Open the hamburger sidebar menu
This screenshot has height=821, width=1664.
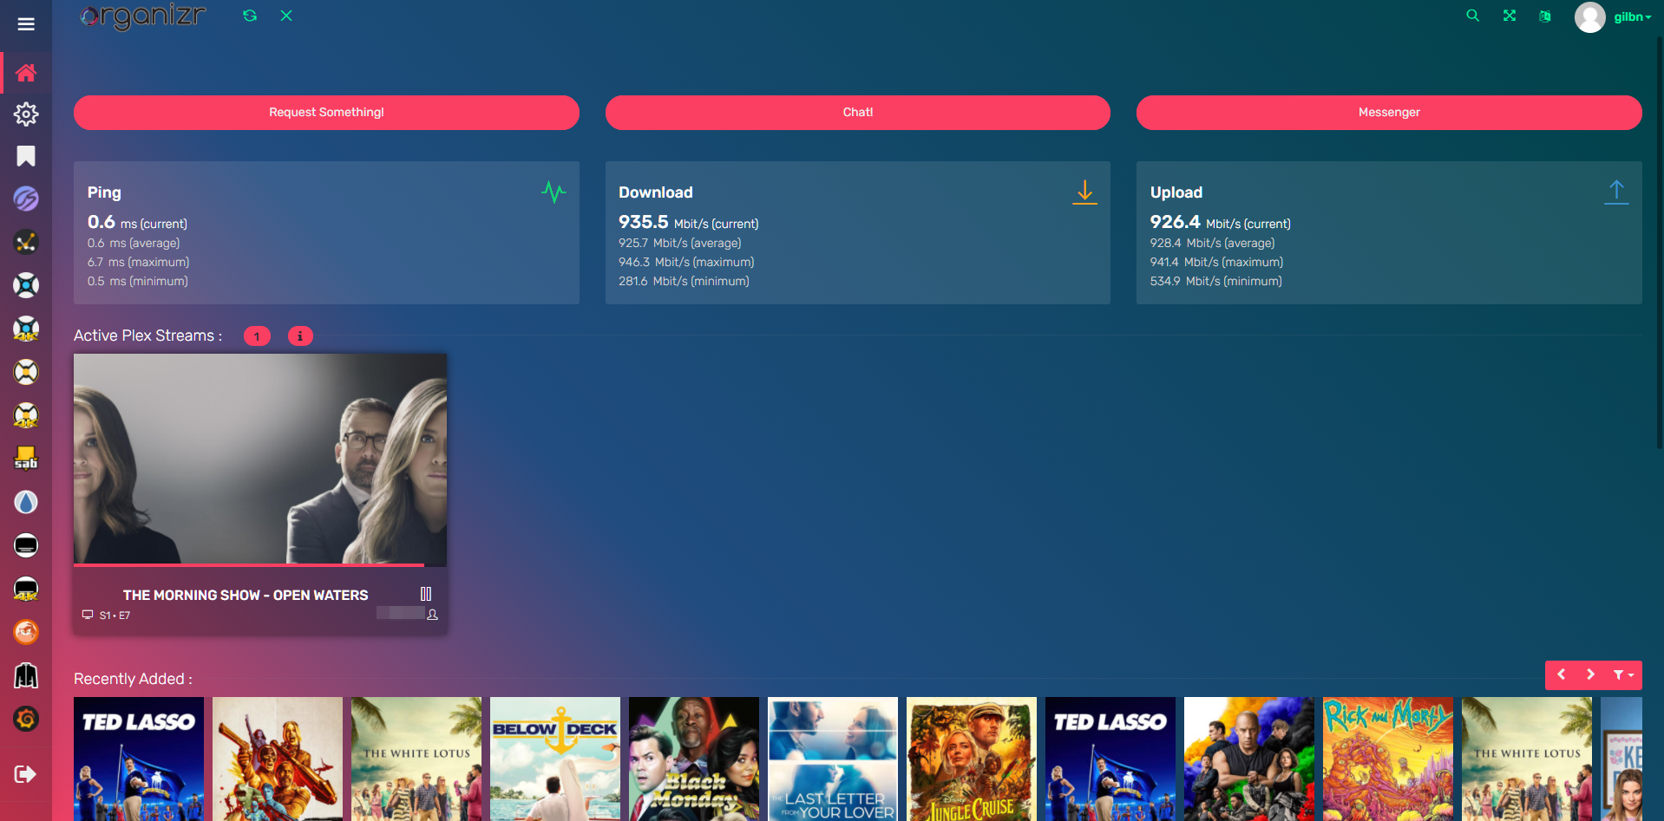[26, 24]
